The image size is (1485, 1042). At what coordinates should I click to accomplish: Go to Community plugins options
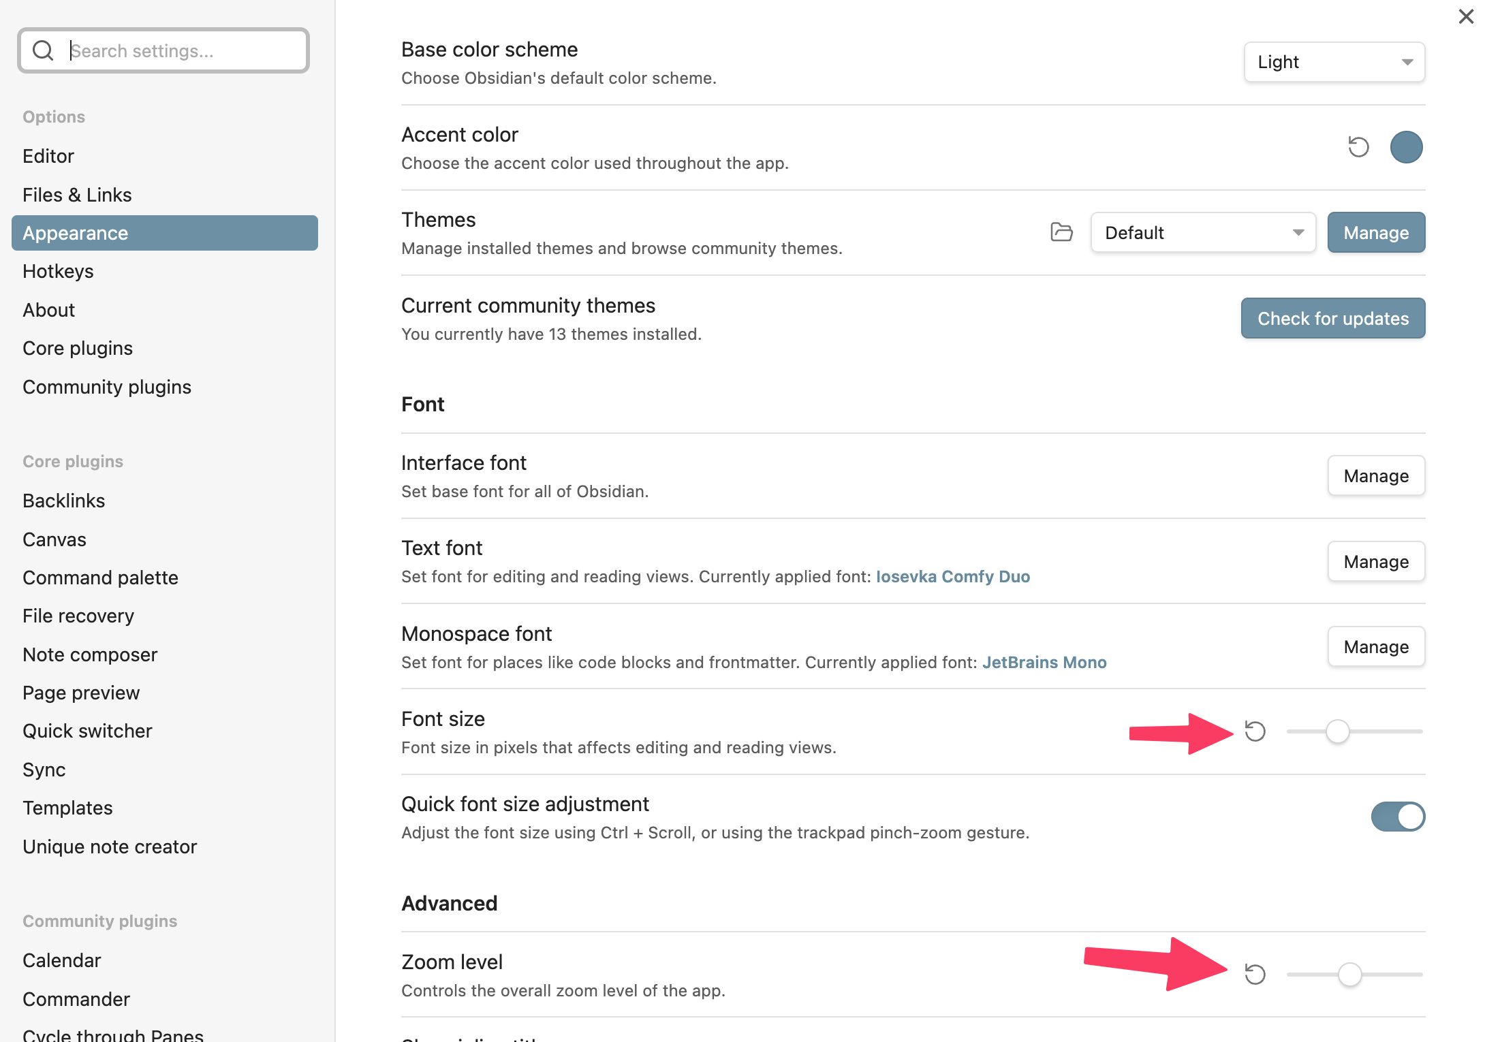pyautogui.click(x=106, y=387)
